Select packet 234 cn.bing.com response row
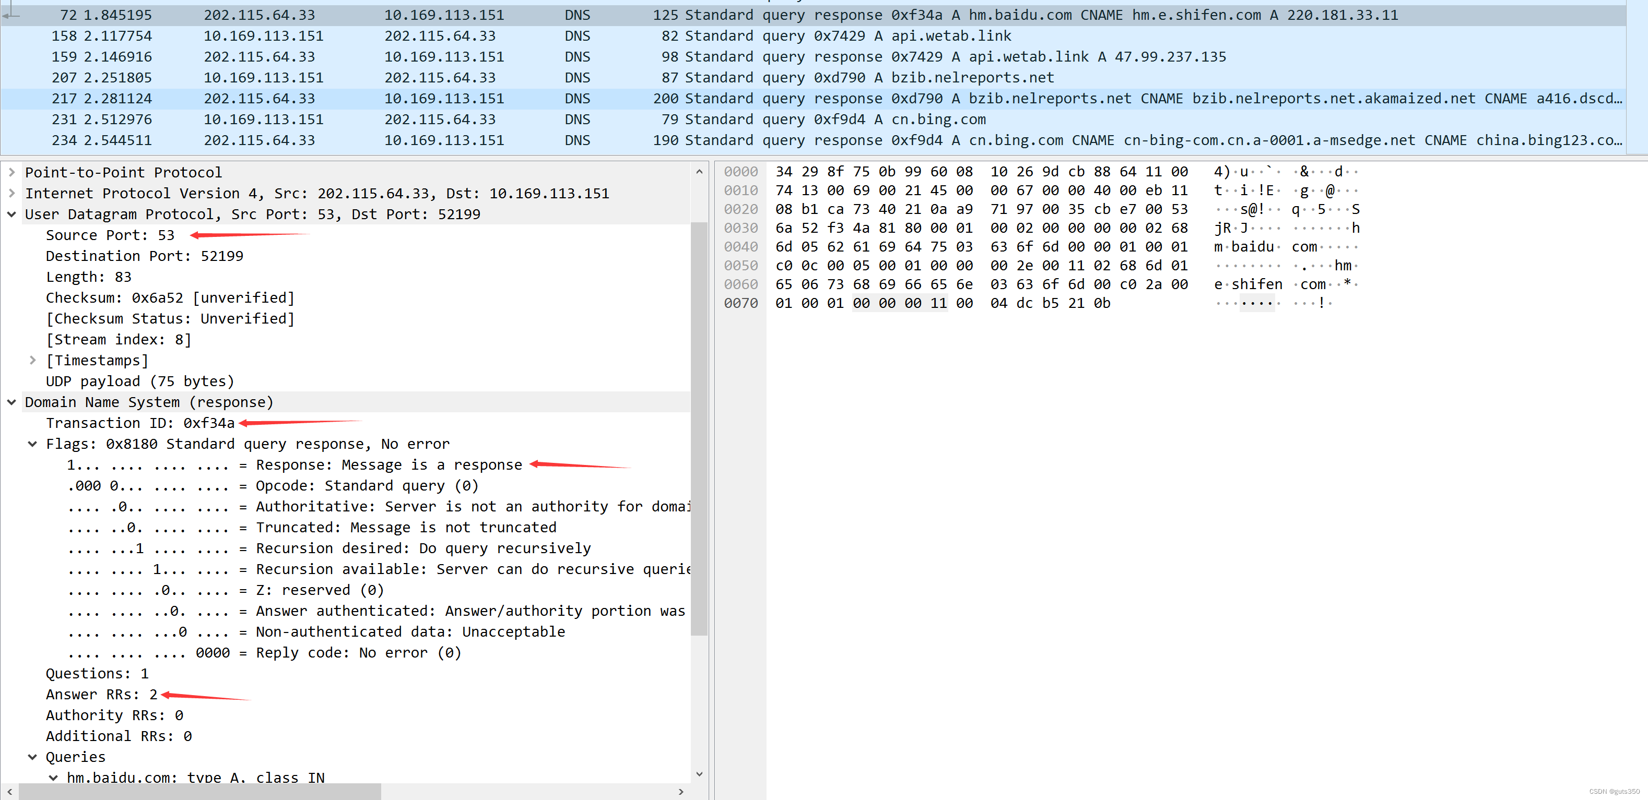1648x800 pixels. (813, 140)
